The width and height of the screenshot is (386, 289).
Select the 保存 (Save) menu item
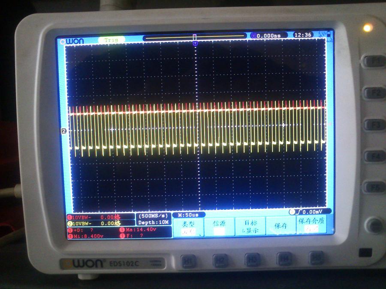tap(280, 226)
